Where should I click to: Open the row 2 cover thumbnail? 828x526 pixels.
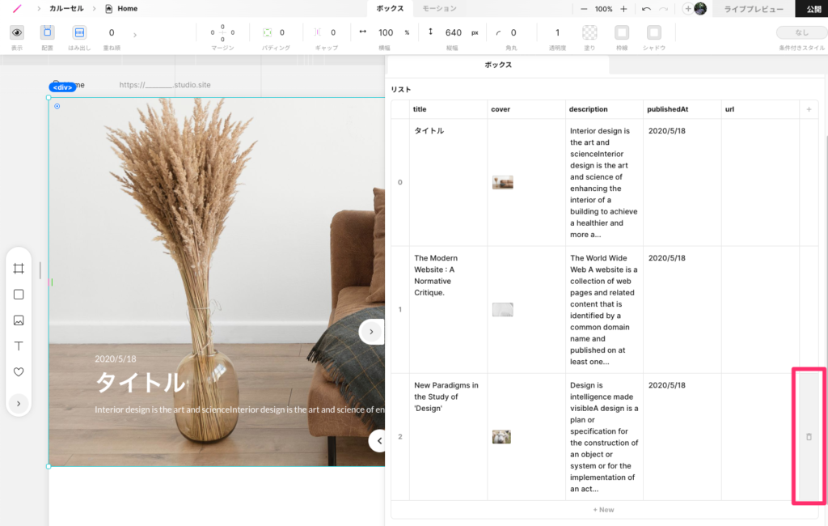[501, 437]
